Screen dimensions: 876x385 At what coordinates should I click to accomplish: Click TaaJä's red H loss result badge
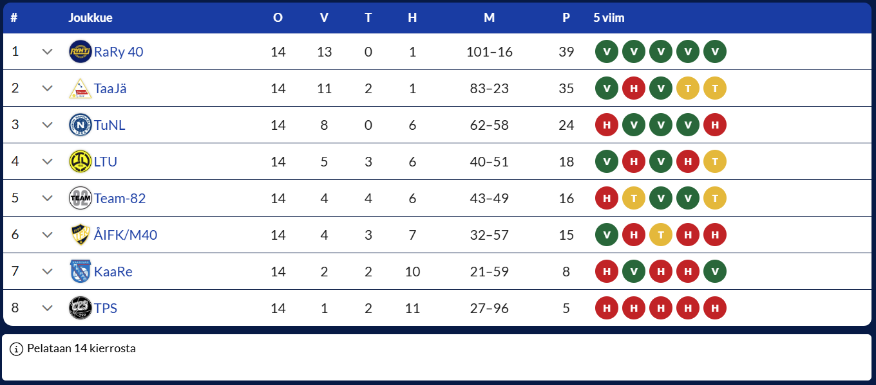coord(634,88)
